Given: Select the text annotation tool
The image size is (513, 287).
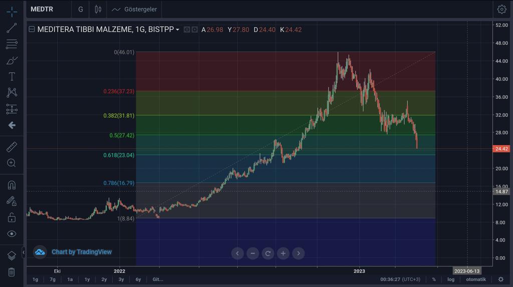Looking at the screenshot, I should pyautogui.click(x=12, y=76).
